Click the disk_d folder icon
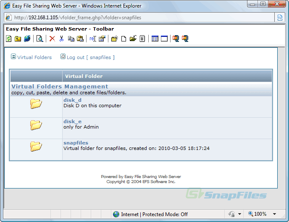 [36, 103]
